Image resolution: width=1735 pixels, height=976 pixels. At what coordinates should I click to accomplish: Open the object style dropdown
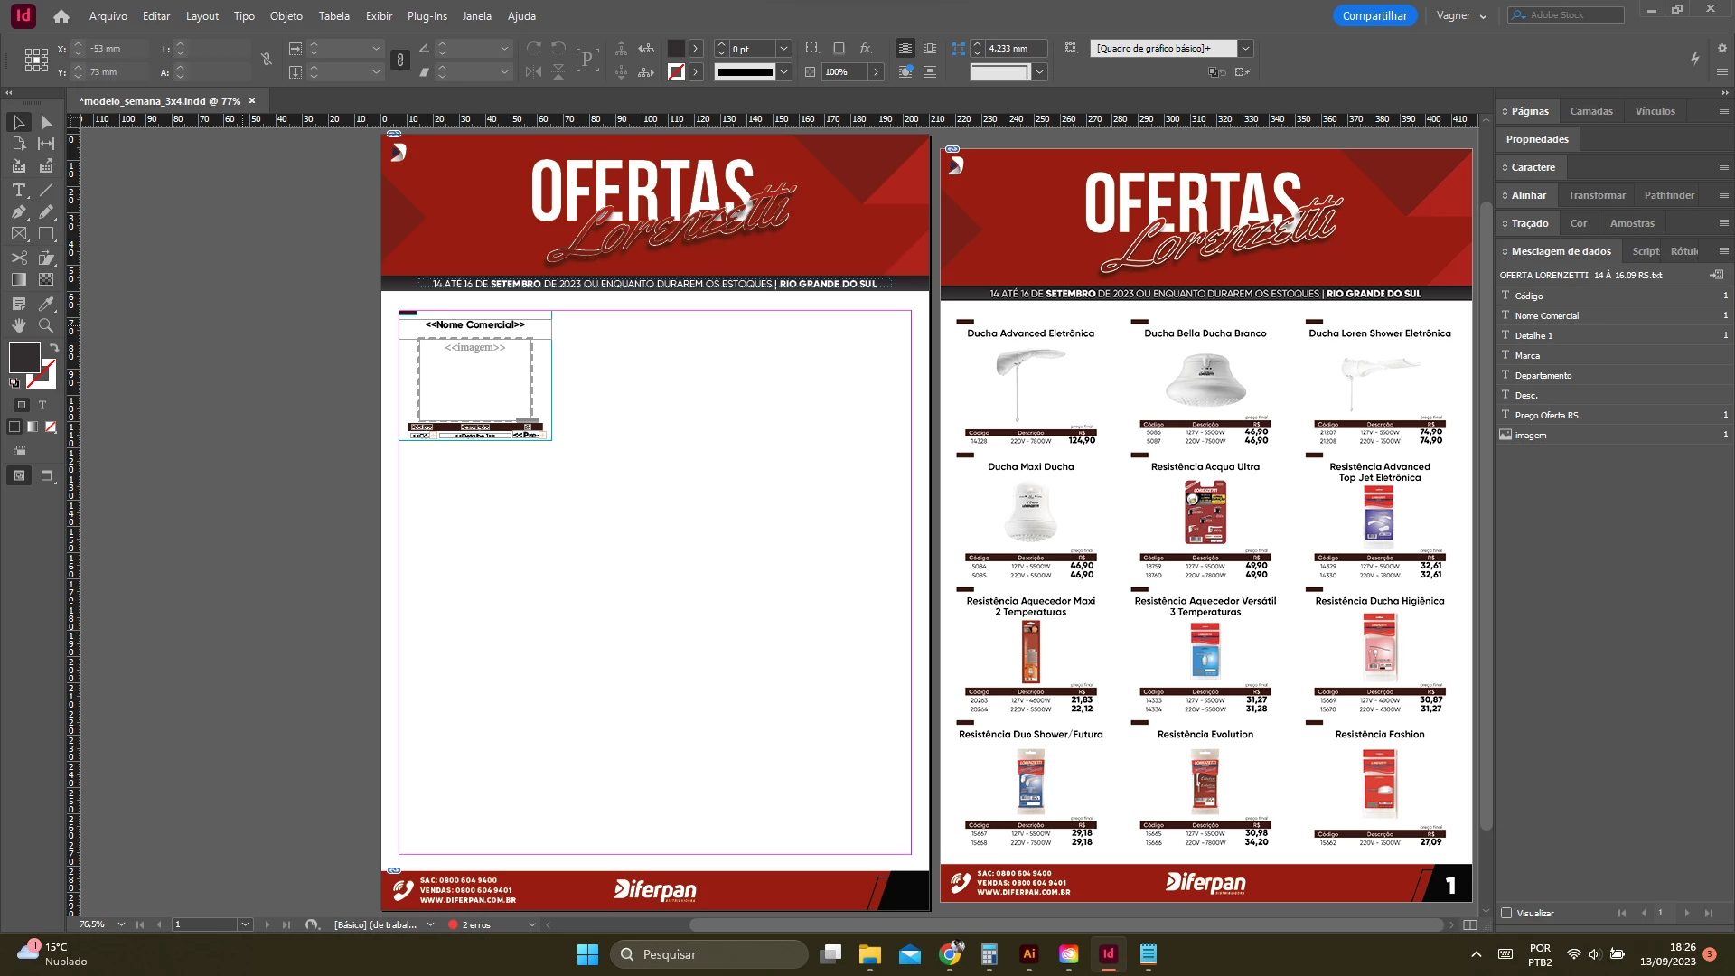(1245, 48)
